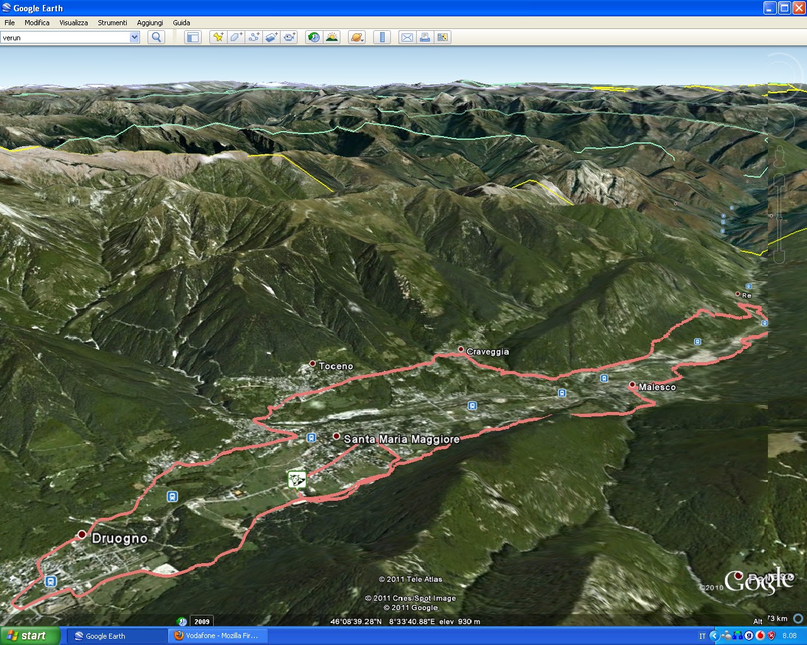
Task: Expand hidden system tray icons arrow
Action: tap(714, 636)
